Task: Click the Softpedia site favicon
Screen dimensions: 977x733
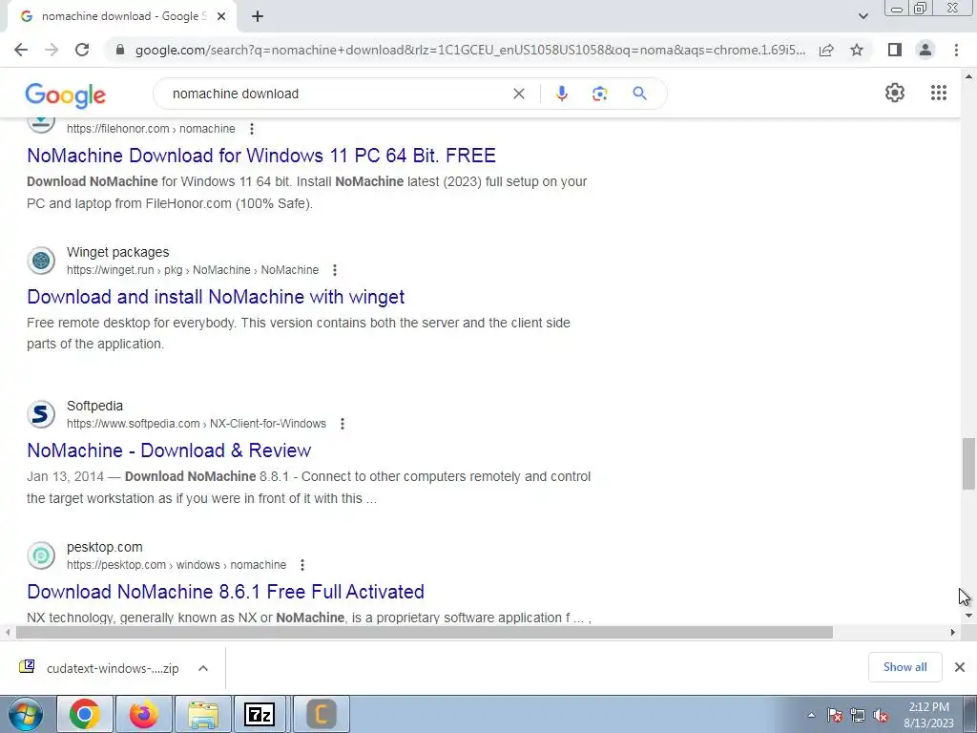Action: (41, 414)
